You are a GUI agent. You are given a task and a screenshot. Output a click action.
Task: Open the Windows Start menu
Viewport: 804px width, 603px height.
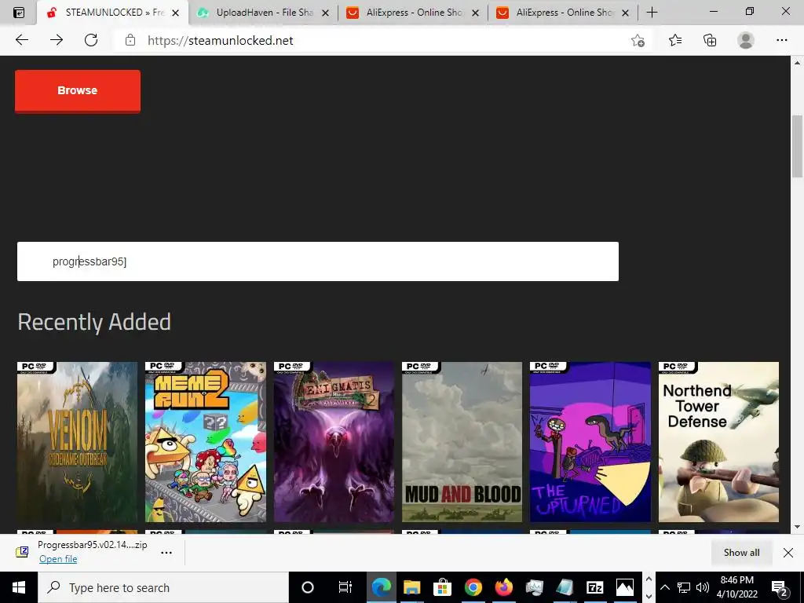(19, 587)
